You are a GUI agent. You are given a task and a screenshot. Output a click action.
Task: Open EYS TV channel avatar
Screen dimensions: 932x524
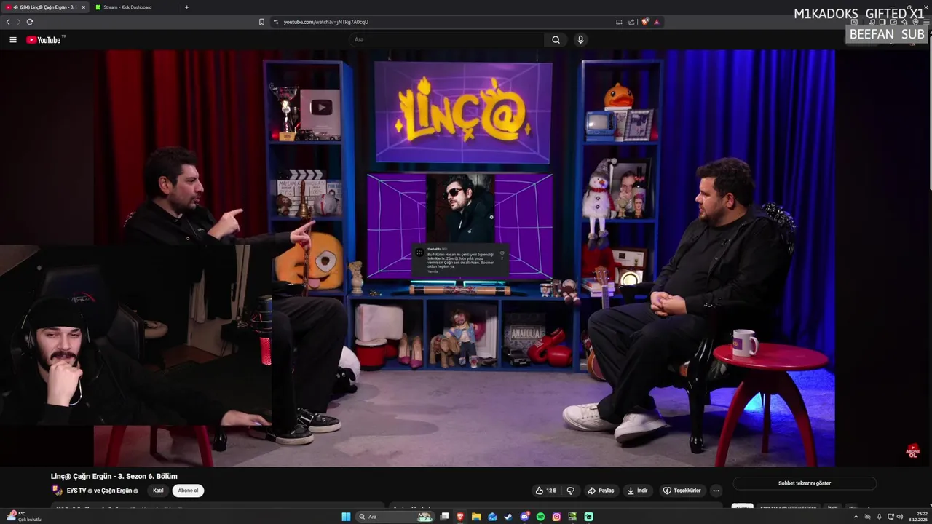click(x=57, y=491)
